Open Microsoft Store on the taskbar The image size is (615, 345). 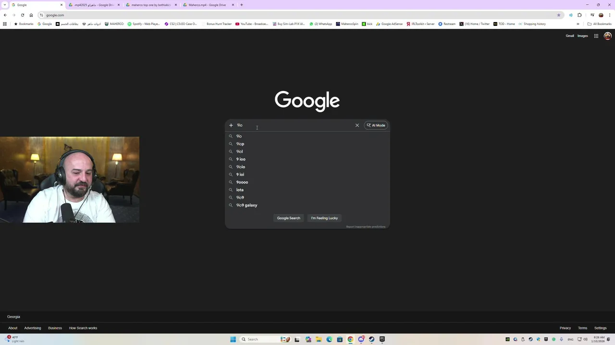(340, 339)
